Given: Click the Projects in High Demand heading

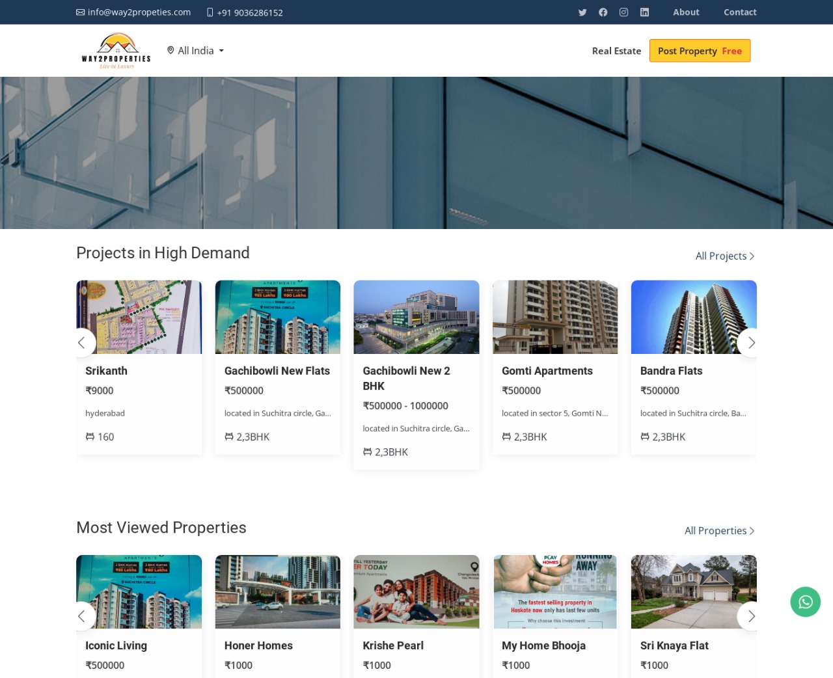Looking at the screenshot, I should point(163,253).
